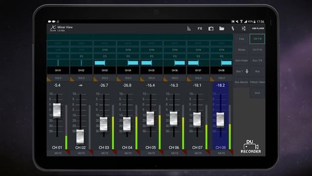Open the Mutes groups button

click(x=241, y=50)
